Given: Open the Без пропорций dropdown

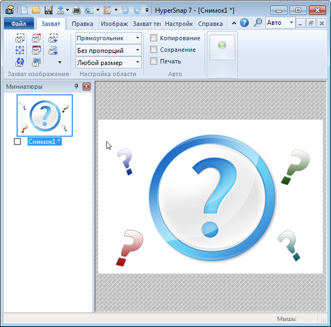Looking at the screenshot, I should tap(137, 50).
